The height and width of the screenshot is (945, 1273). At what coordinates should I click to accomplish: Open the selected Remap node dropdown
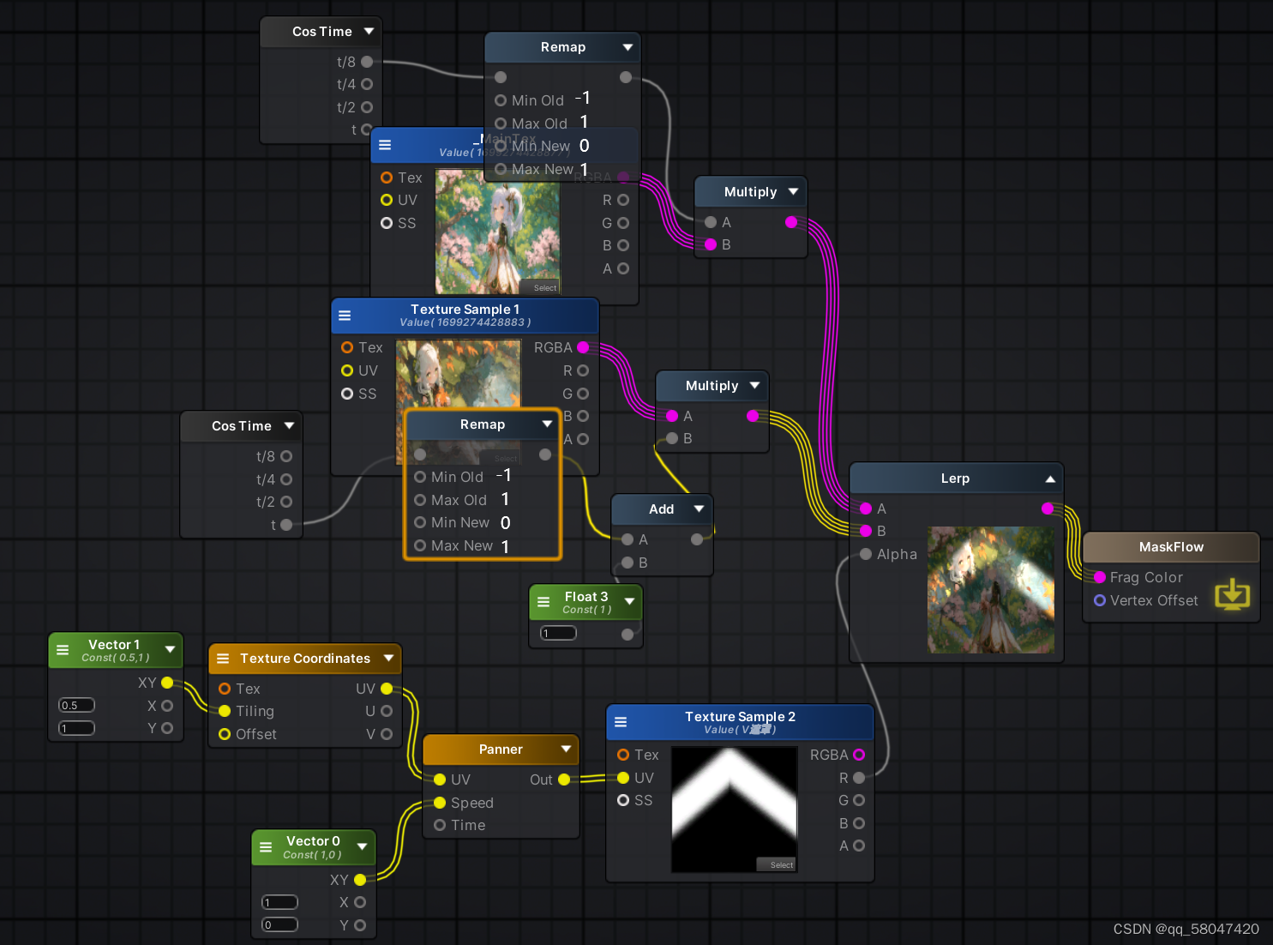[547, 424]
